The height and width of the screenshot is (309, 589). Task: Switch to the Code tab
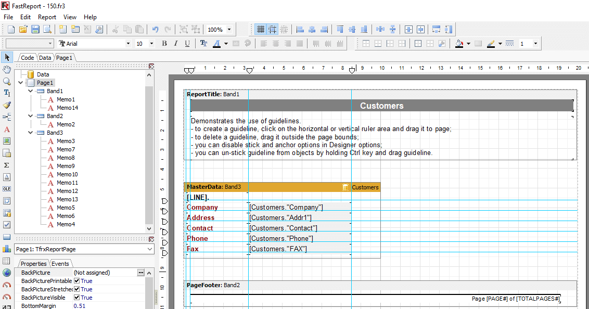[28, 57]
